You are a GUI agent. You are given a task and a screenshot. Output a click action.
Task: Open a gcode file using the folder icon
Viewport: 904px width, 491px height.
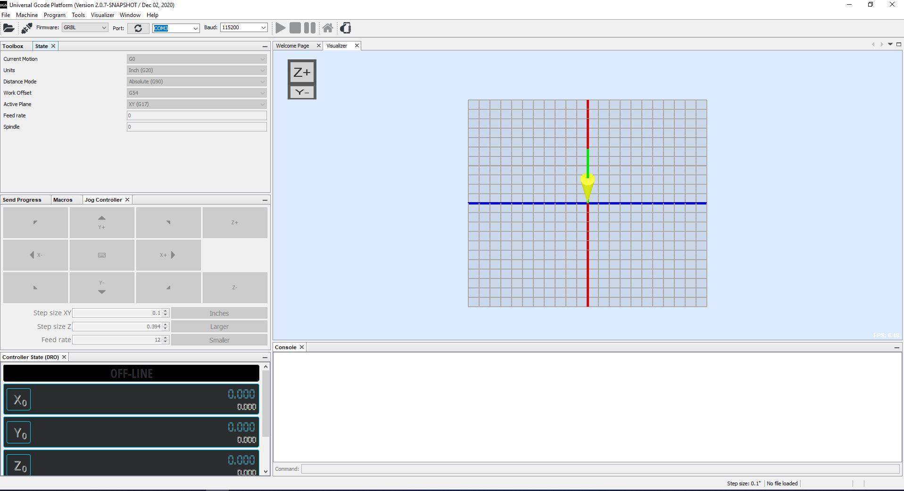[x=8, y=28]
